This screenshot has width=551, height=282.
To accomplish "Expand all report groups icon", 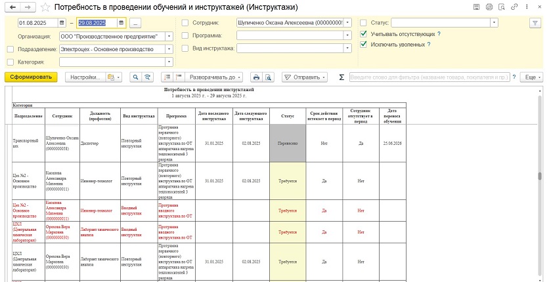I will click(179, 77).
